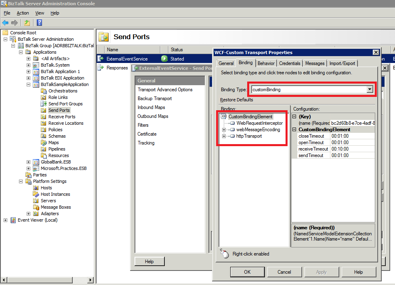Expand the GlobalBank.ESB tree node
The width and height of the screenshot is (395, 285).
pos(28,162)
